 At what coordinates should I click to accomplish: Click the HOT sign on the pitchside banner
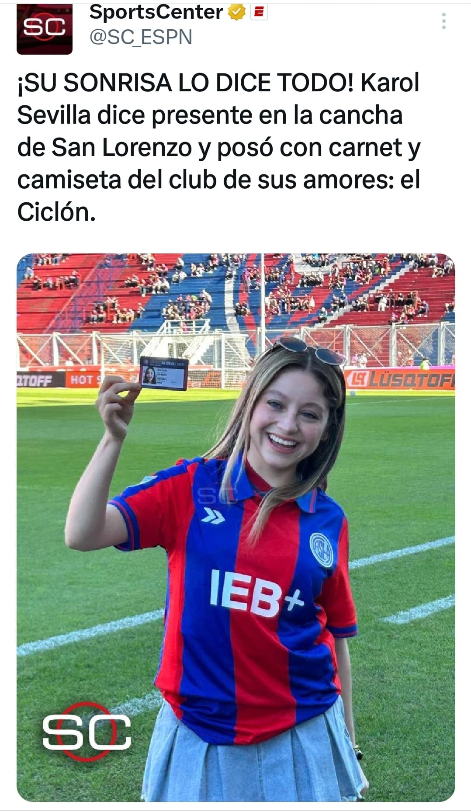coord(83,379)
